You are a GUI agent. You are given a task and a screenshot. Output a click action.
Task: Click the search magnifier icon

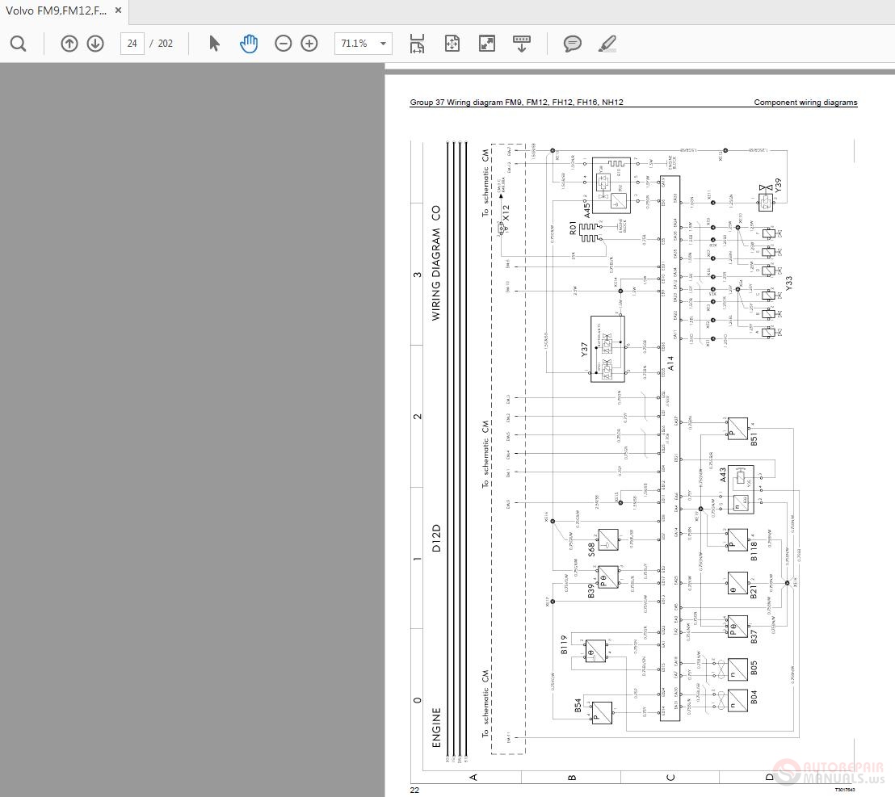tap(18, 44)
